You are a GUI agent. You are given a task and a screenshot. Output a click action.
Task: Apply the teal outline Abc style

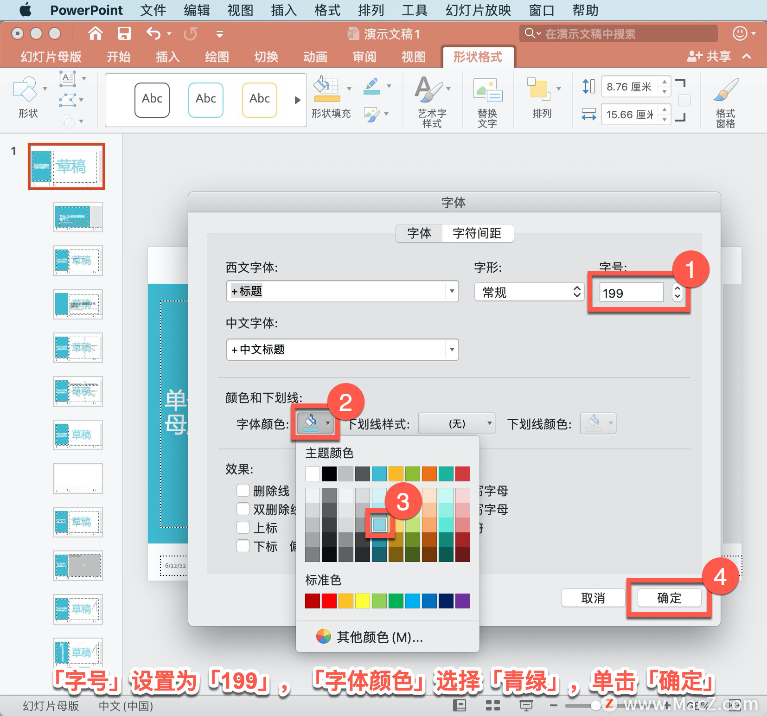tap(206, 100)
